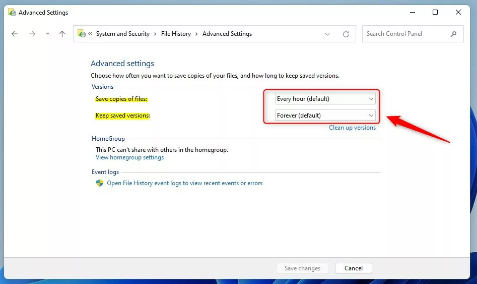Screen dimensions: 477x284
Task: Select the 'Save copies of files:' label
Action: (121, 99)
